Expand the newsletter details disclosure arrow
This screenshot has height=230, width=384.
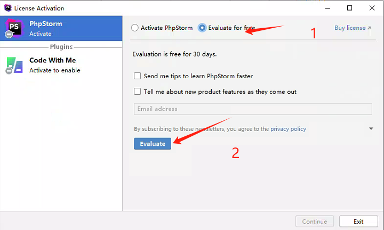(371, 128)
